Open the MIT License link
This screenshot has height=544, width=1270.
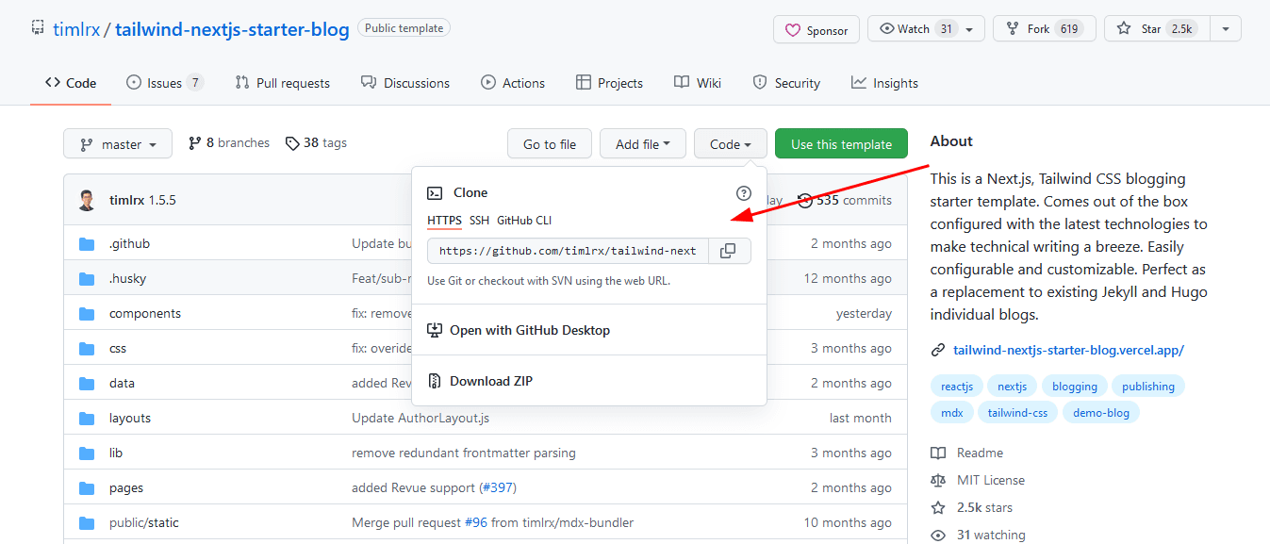tap(978, 480)
